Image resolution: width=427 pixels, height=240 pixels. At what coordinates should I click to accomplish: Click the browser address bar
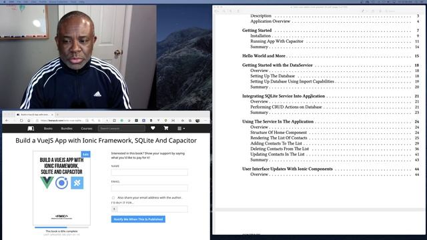point(61,121)
